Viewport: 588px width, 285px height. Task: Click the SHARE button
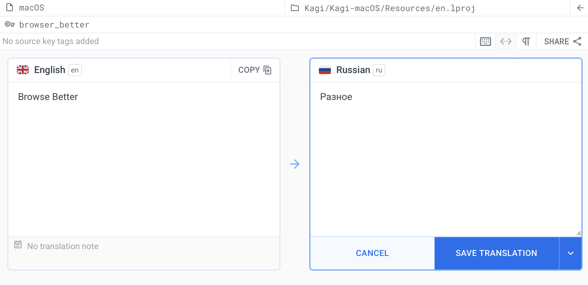(x=562, y=41)
